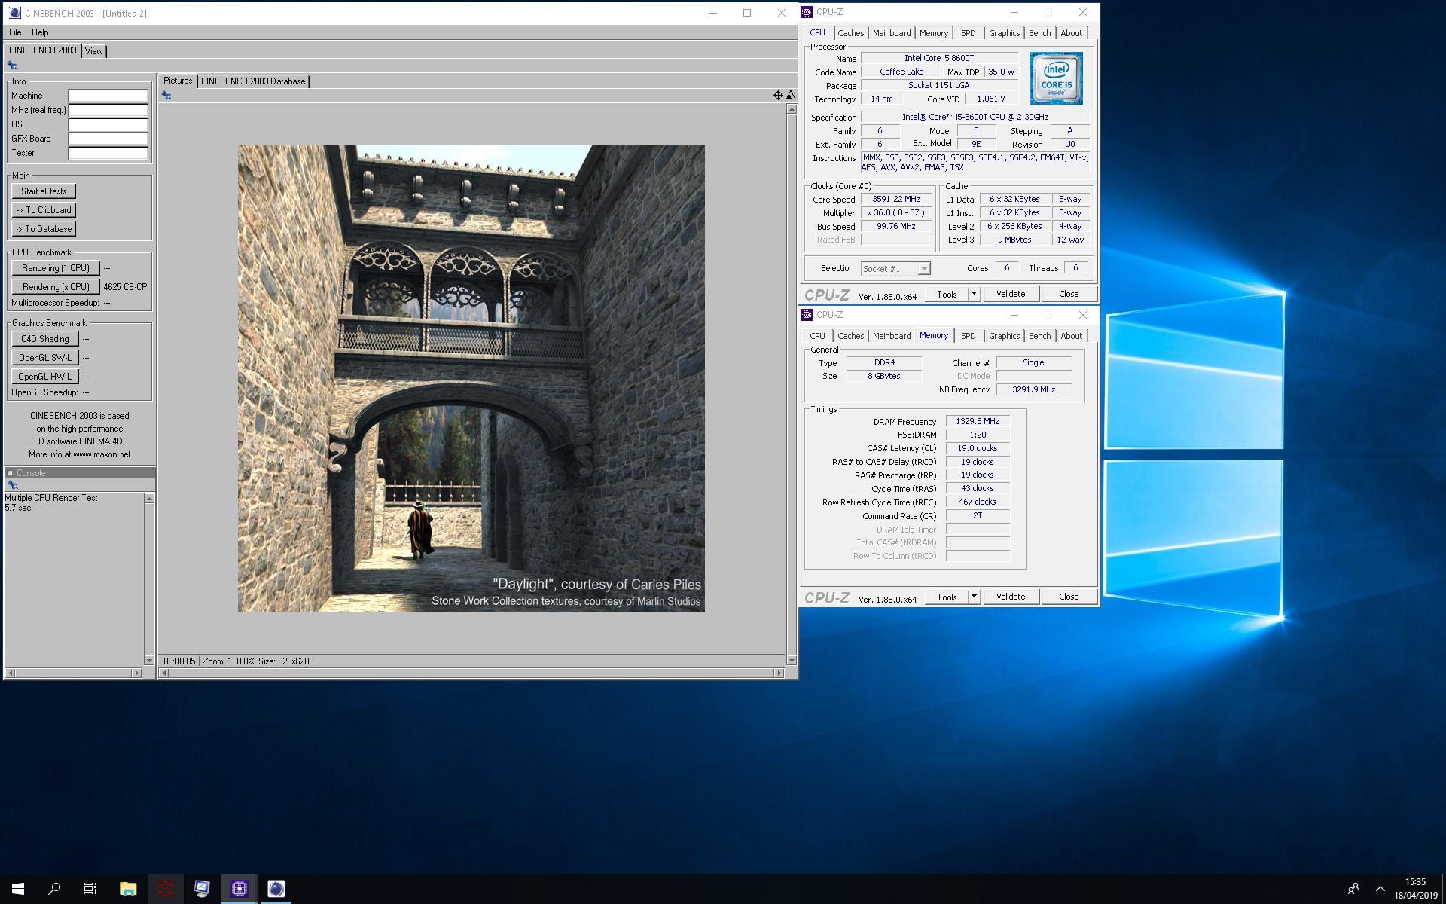
Task: Open the monitor app icon in taskbar
Action: click(202, 889)
